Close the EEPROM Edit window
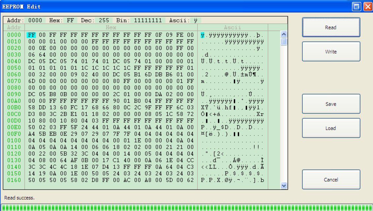 coord(368,7)
